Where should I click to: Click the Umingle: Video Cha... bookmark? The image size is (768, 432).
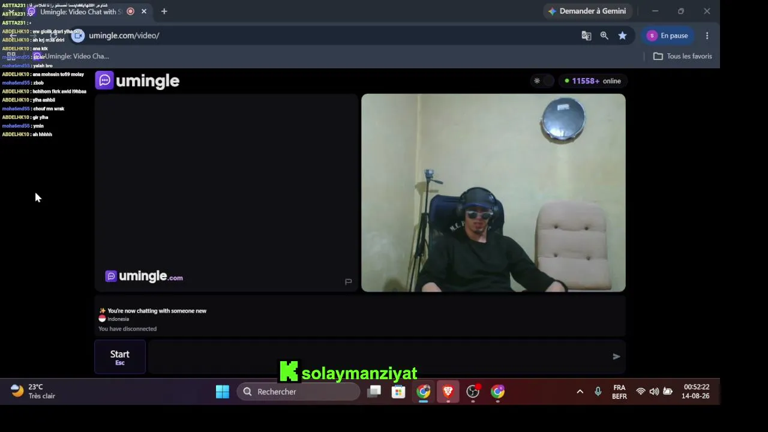[71, 56]
